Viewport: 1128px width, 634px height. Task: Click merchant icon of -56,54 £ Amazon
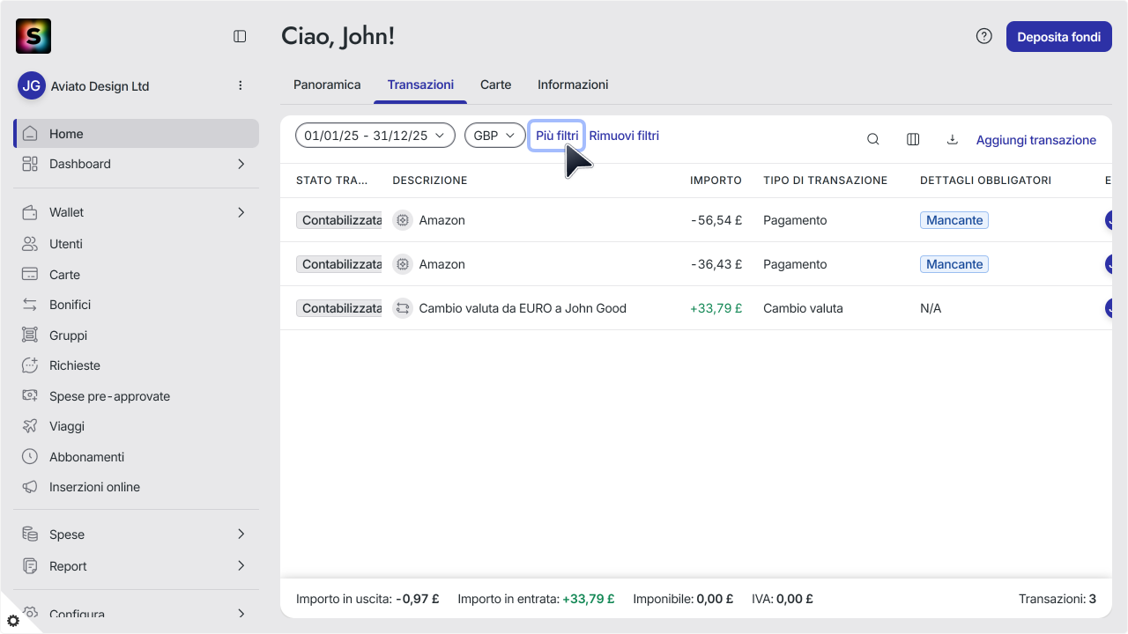[403, 220]
